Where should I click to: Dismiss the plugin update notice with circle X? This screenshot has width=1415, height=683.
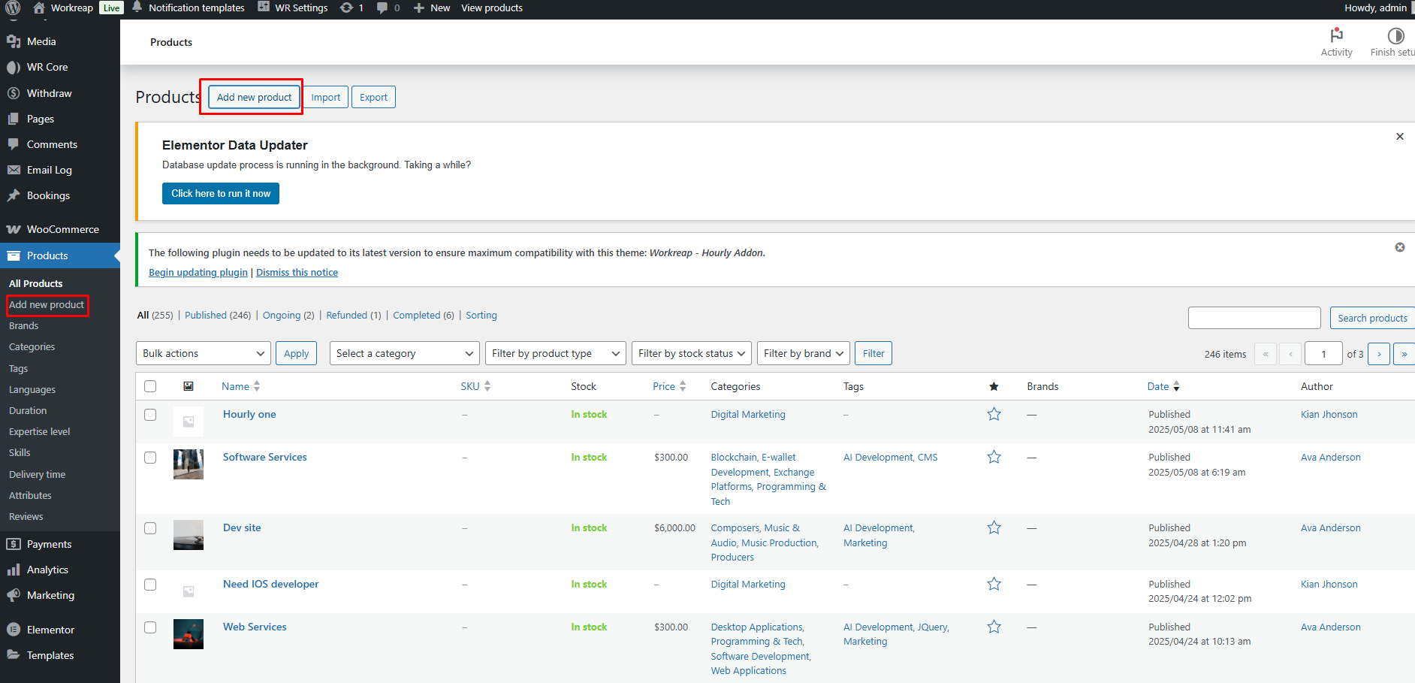pyautogui.click(x=1399, y=247)
